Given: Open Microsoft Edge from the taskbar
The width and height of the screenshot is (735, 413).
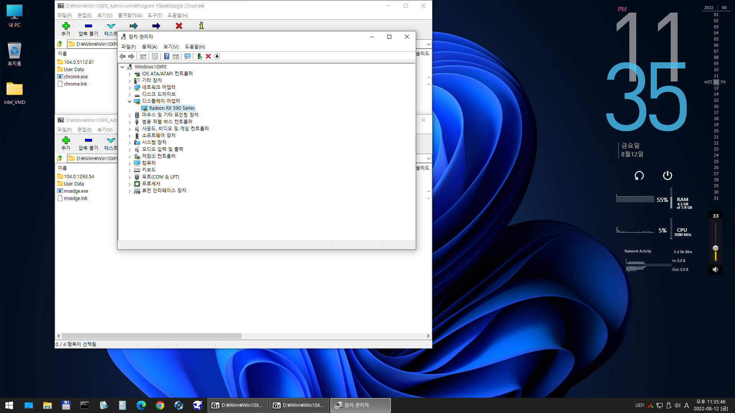Looking at the screenshot, I should [x=141, y=405].
